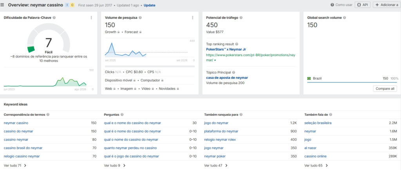Screen dimensions: 401x170
Task: Click the Update link in header
Action: (x=149, y=5)
